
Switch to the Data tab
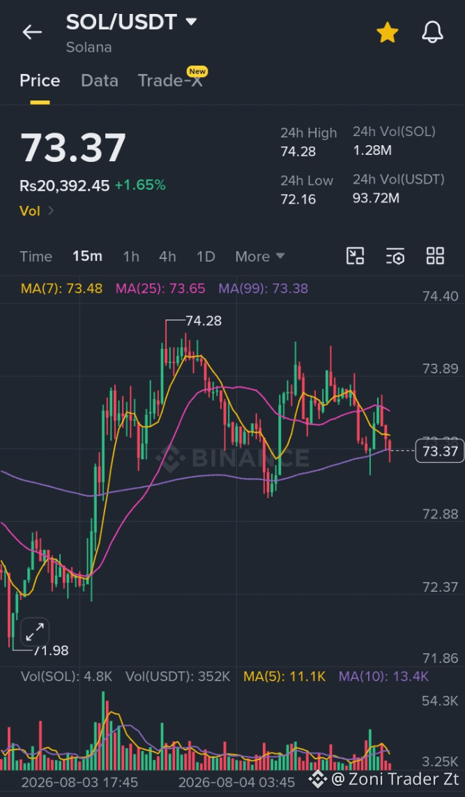[100, 81]
